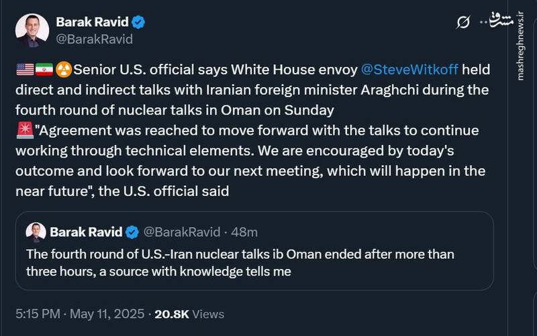Click the US flag emoji
The height and width of the screenshot is (336, 537).
(x=25, y=70)
